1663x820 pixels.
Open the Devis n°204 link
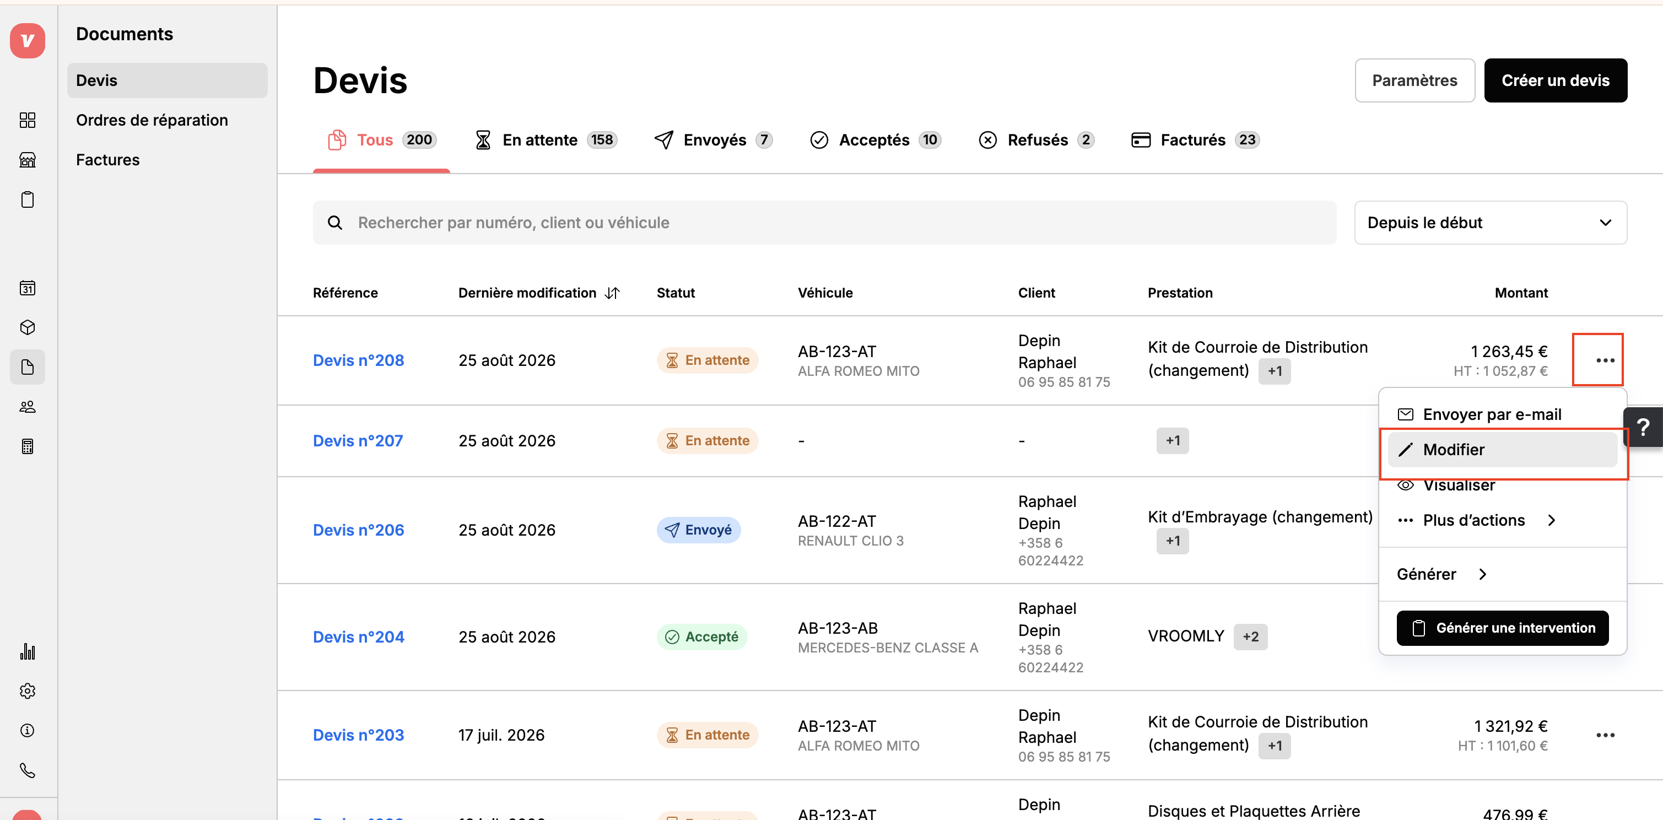point(358,637)
